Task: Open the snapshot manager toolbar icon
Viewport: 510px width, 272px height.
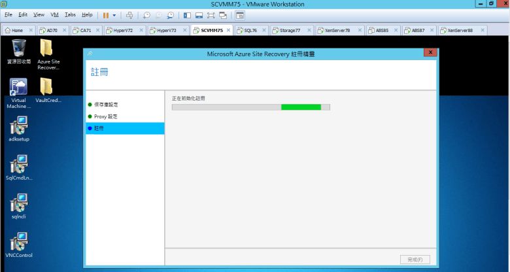Action: click(x=171, y=14)
